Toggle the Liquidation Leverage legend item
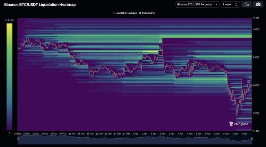266x147 pixels. 125,13
